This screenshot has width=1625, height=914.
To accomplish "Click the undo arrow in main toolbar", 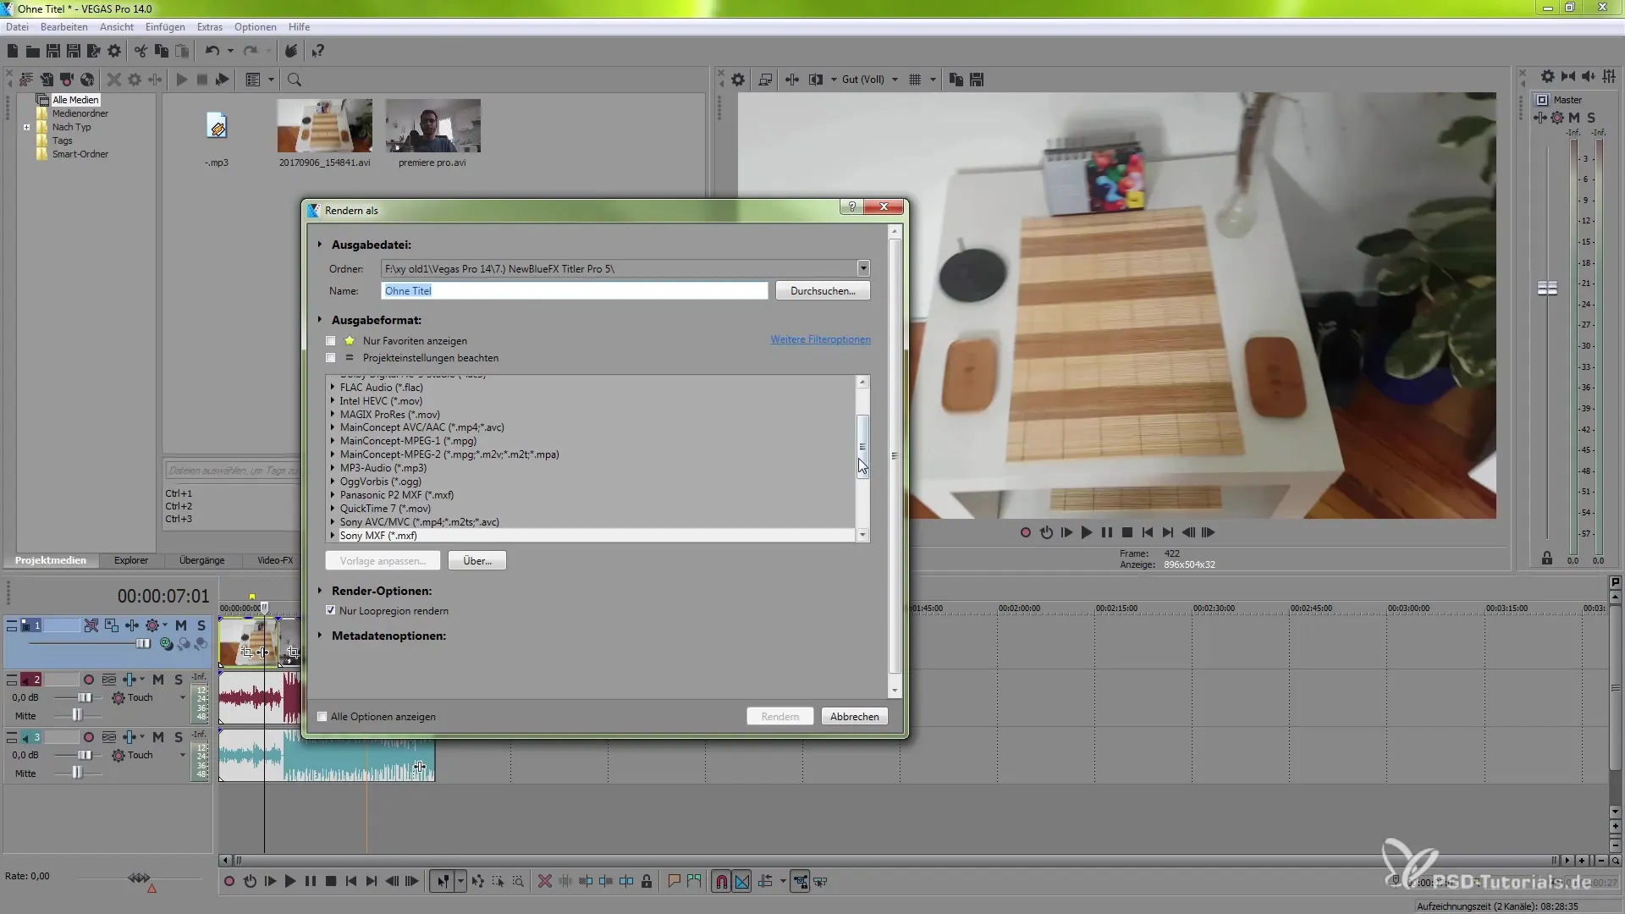I will point(212,52).
